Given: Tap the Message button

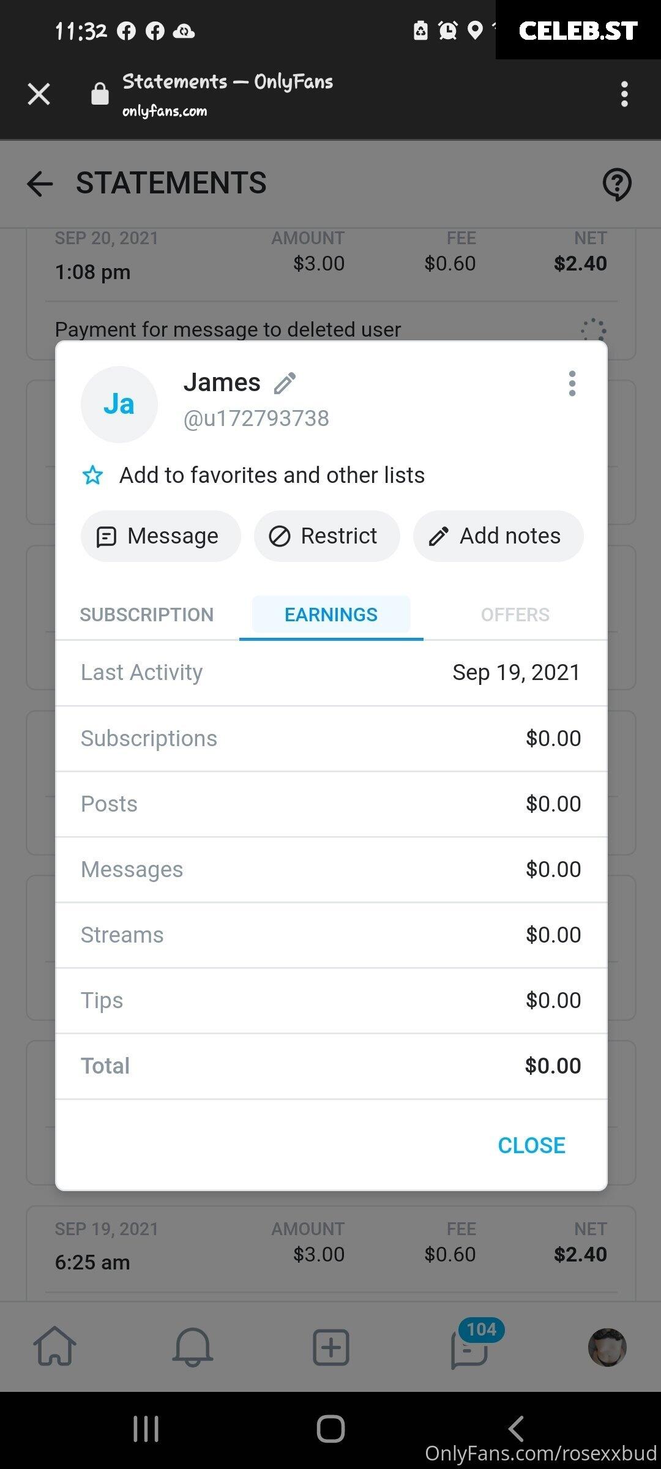Looking at the screenshot, I should click(x=160, y=536).
